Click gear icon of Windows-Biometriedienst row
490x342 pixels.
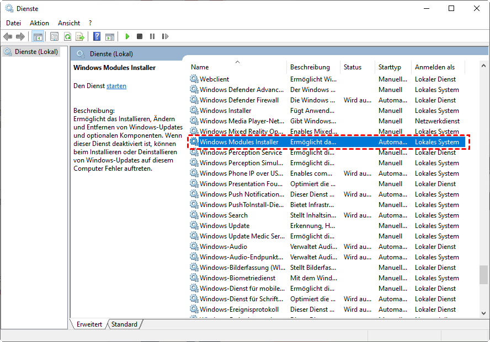point(194,278)
